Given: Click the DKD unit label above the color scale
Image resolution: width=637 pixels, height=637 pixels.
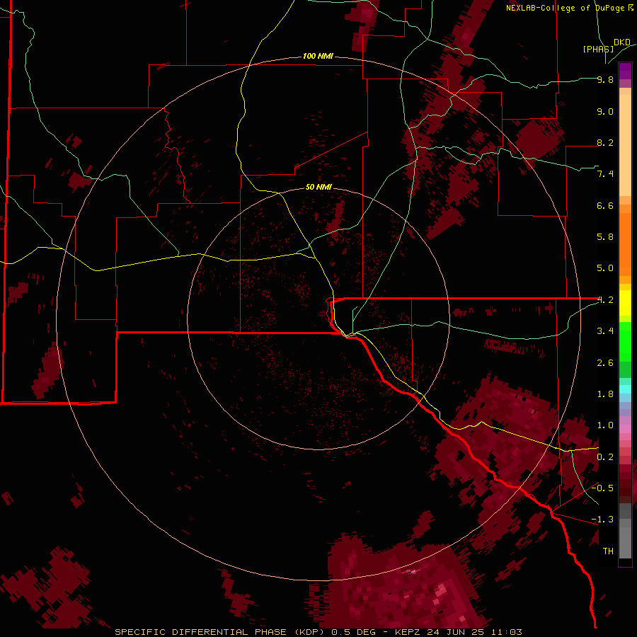Looking at the screenshot, I should pos(622,42).
